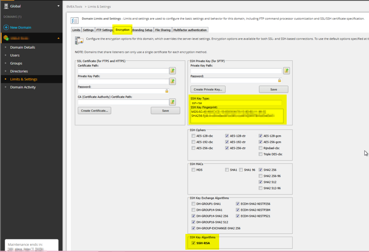Browse for SSL Certificate Path file

pos(173,71)
